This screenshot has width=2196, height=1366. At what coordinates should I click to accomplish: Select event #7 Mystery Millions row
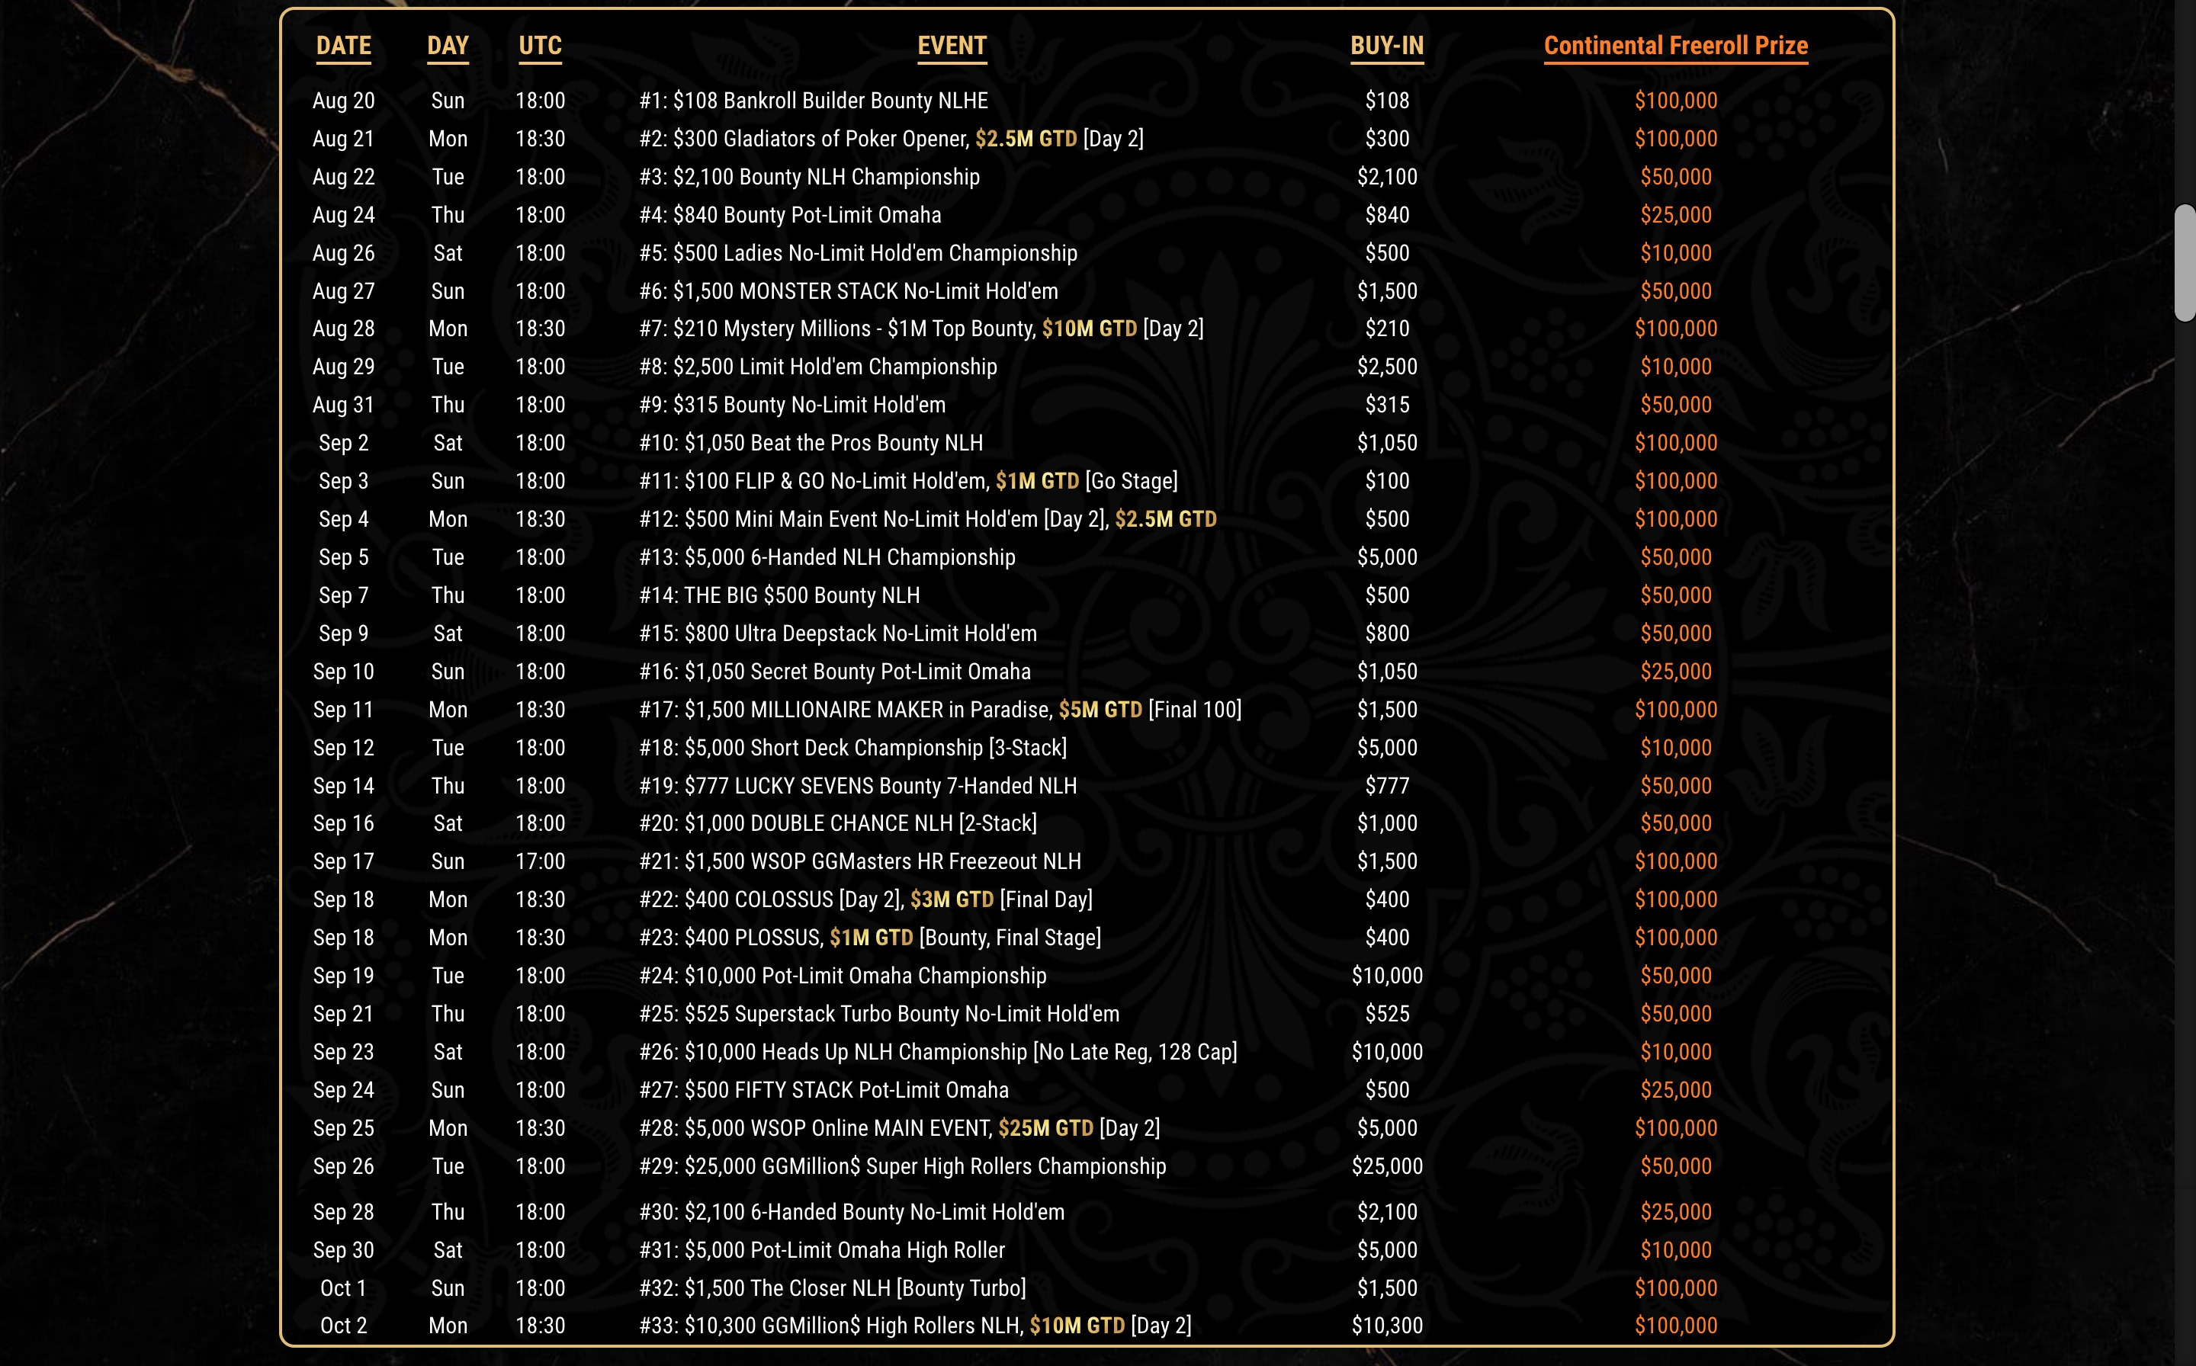pyautogui.click(x=836, y=329)
